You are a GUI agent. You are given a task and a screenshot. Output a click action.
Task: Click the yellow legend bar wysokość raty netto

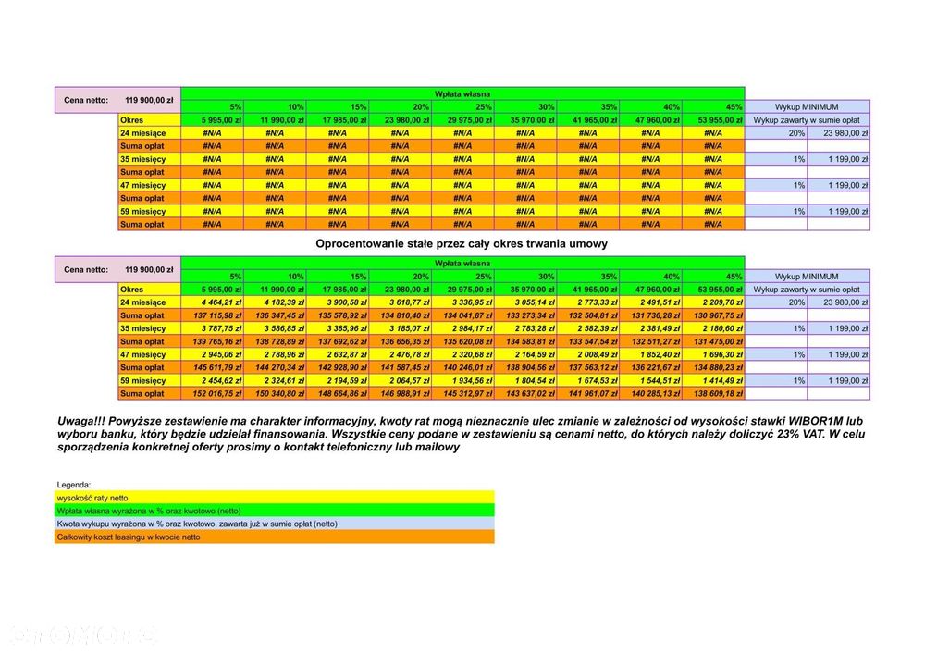tap(275, 498)
